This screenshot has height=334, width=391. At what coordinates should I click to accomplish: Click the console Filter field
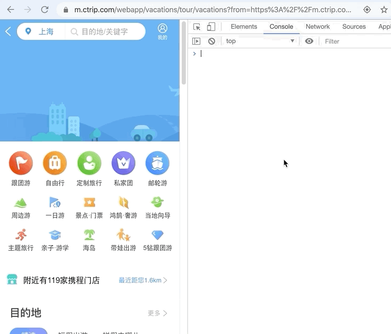356,41
